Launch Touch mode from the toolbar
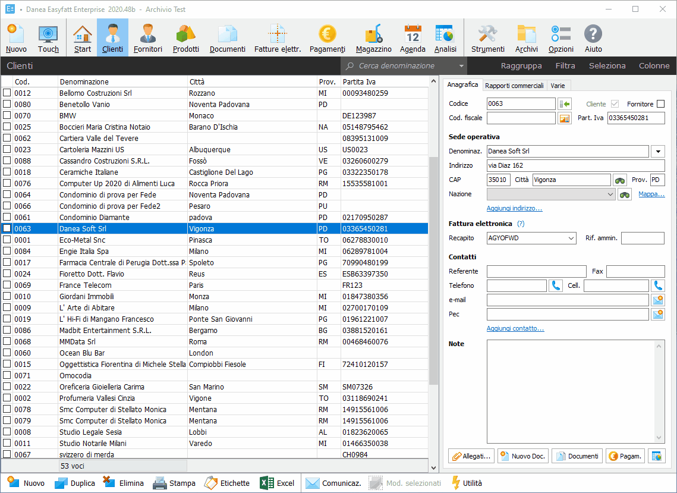Screen dimensions: 677x493 (48, 38)
